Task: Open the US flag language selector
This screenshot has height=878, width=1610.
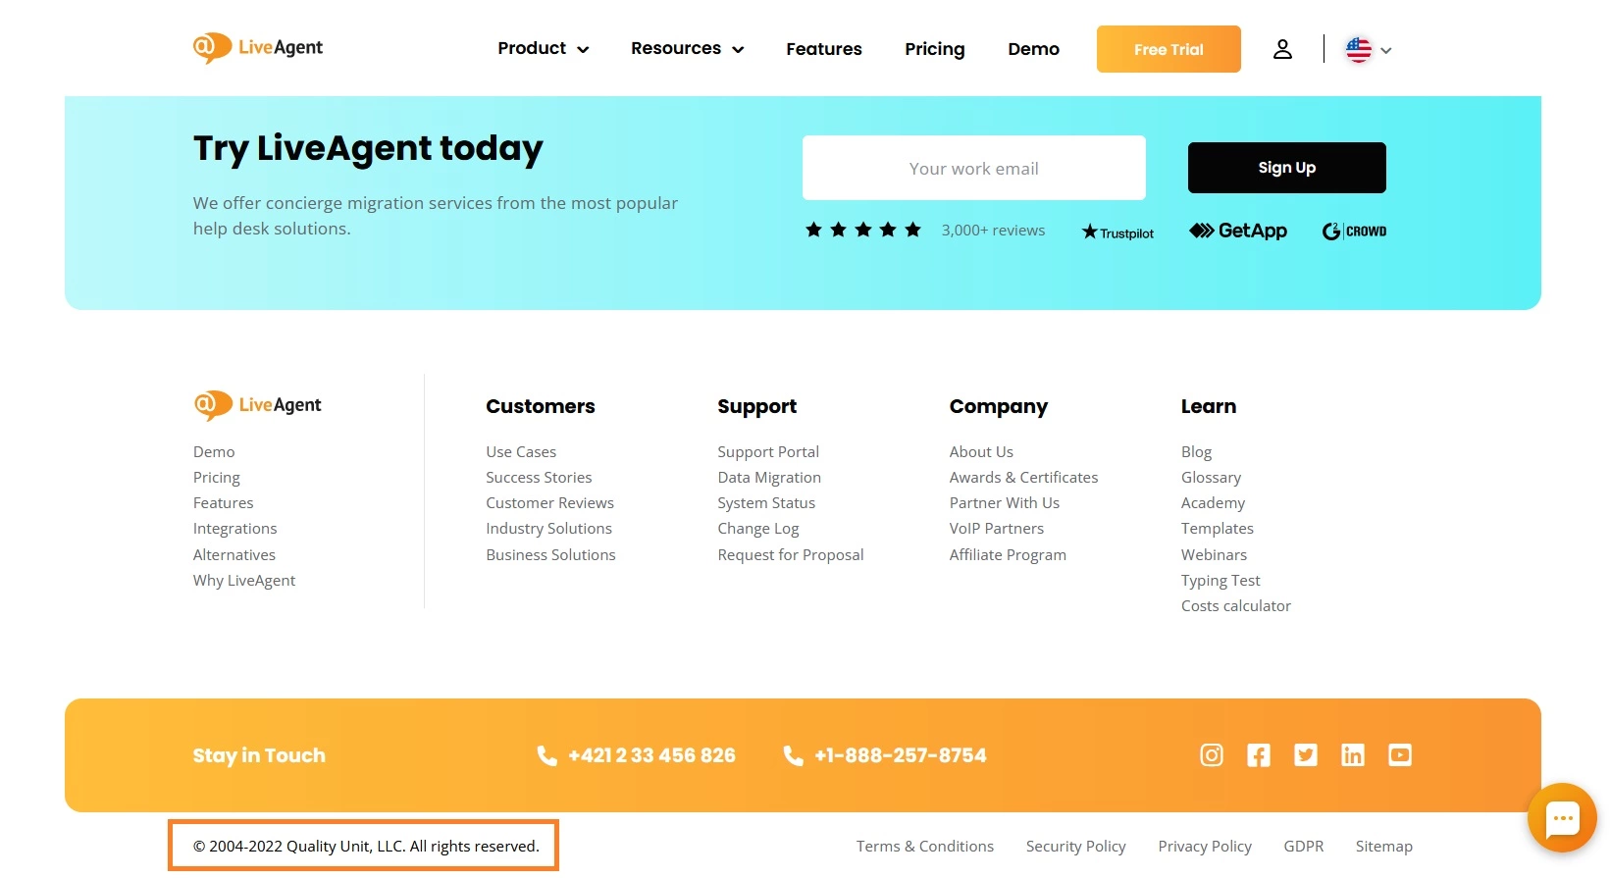Action: click(1368, 49)
